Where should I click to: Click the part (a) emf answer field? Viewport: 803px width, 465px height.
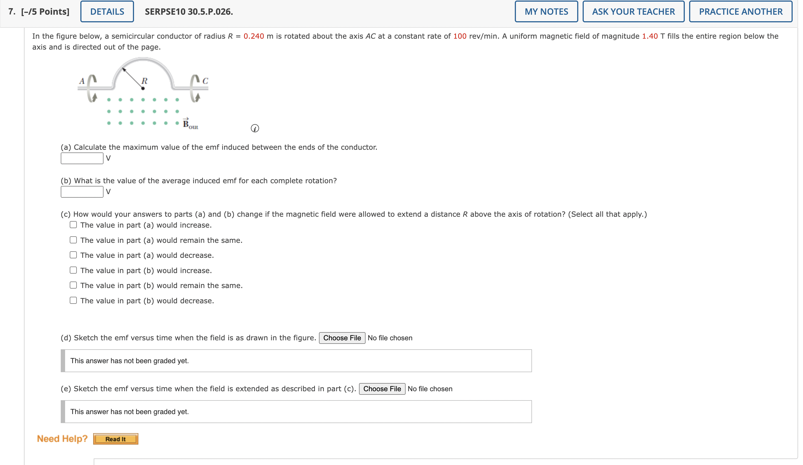tap(81, 158)
